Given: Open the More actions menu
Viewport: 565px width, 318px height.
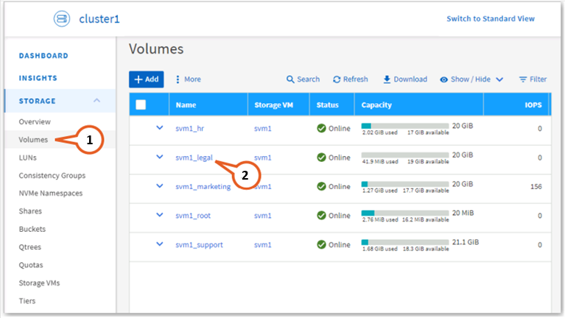Looking at the screenshot, I should point(187,79).
